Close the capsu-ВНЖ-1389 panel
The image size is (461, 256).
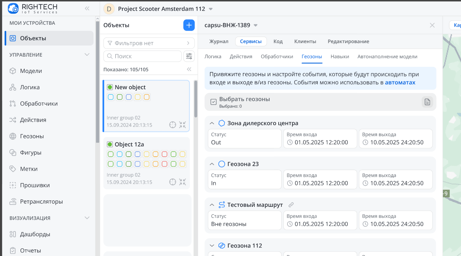coord(432,25)
